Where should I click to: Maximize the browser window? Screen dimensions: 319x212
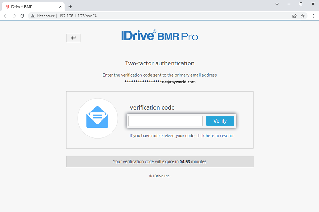[x=301, y=4]
